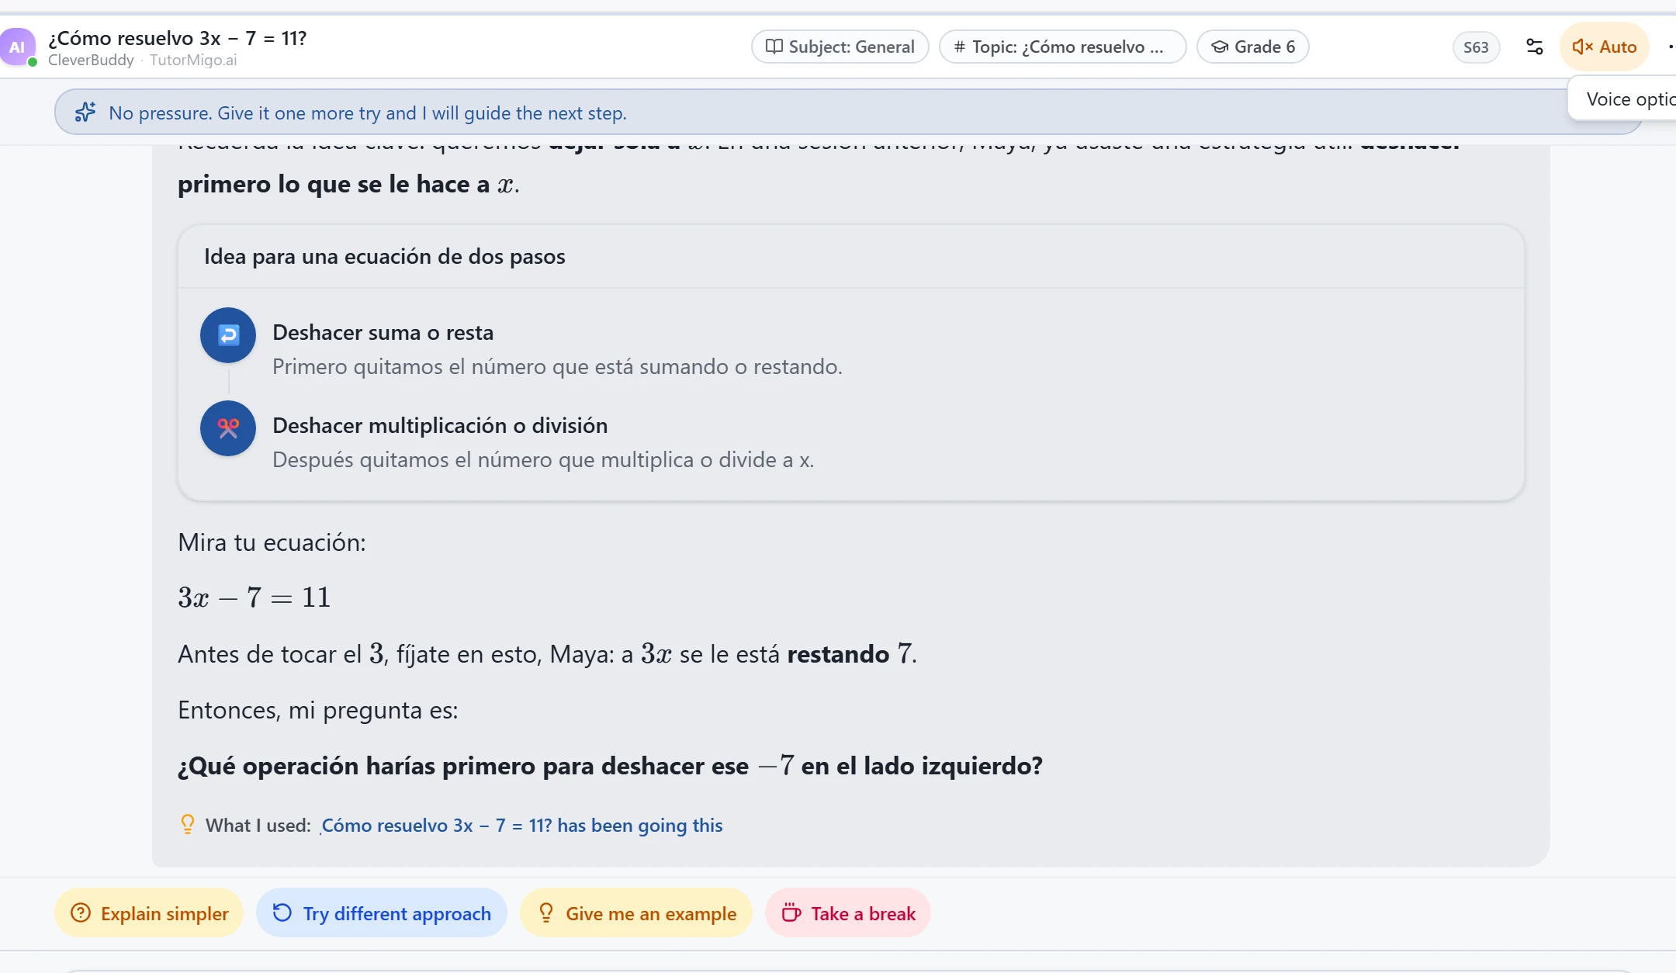This screenshot has width=1676, height=973.
Task: Click Give me an example
Action: pos(636,913)
